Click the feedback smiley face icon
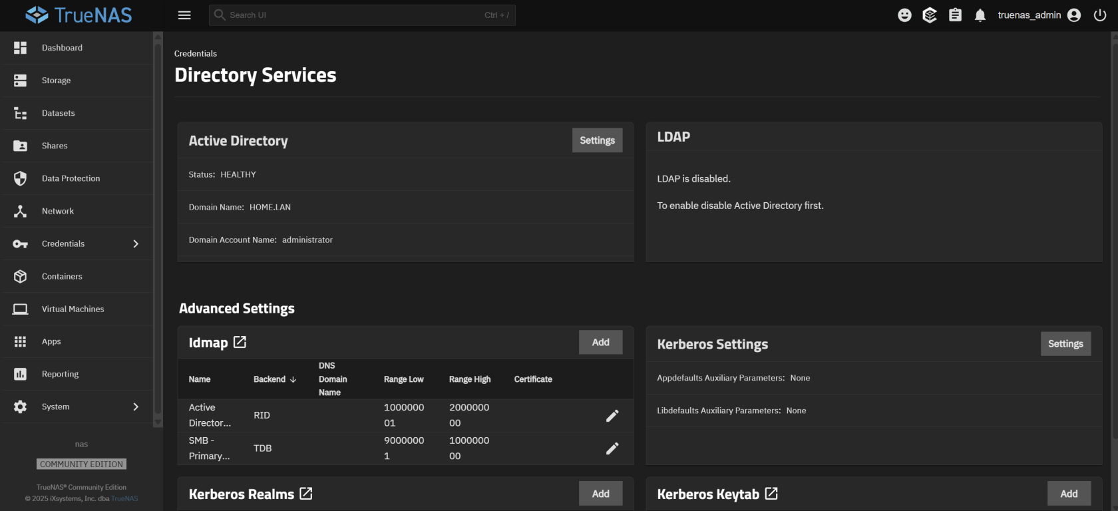This screenshot has height=511, width=1118. coord(904,15)
